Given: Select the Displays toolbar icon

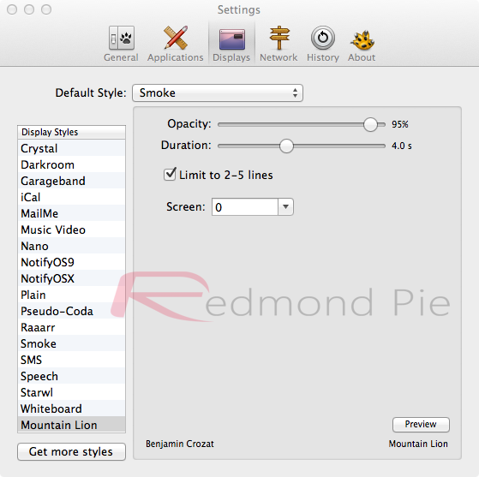Looking at the screenshot, I should point(232,39).
